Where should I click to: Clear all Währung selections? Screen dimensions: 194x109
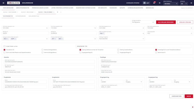143,33
